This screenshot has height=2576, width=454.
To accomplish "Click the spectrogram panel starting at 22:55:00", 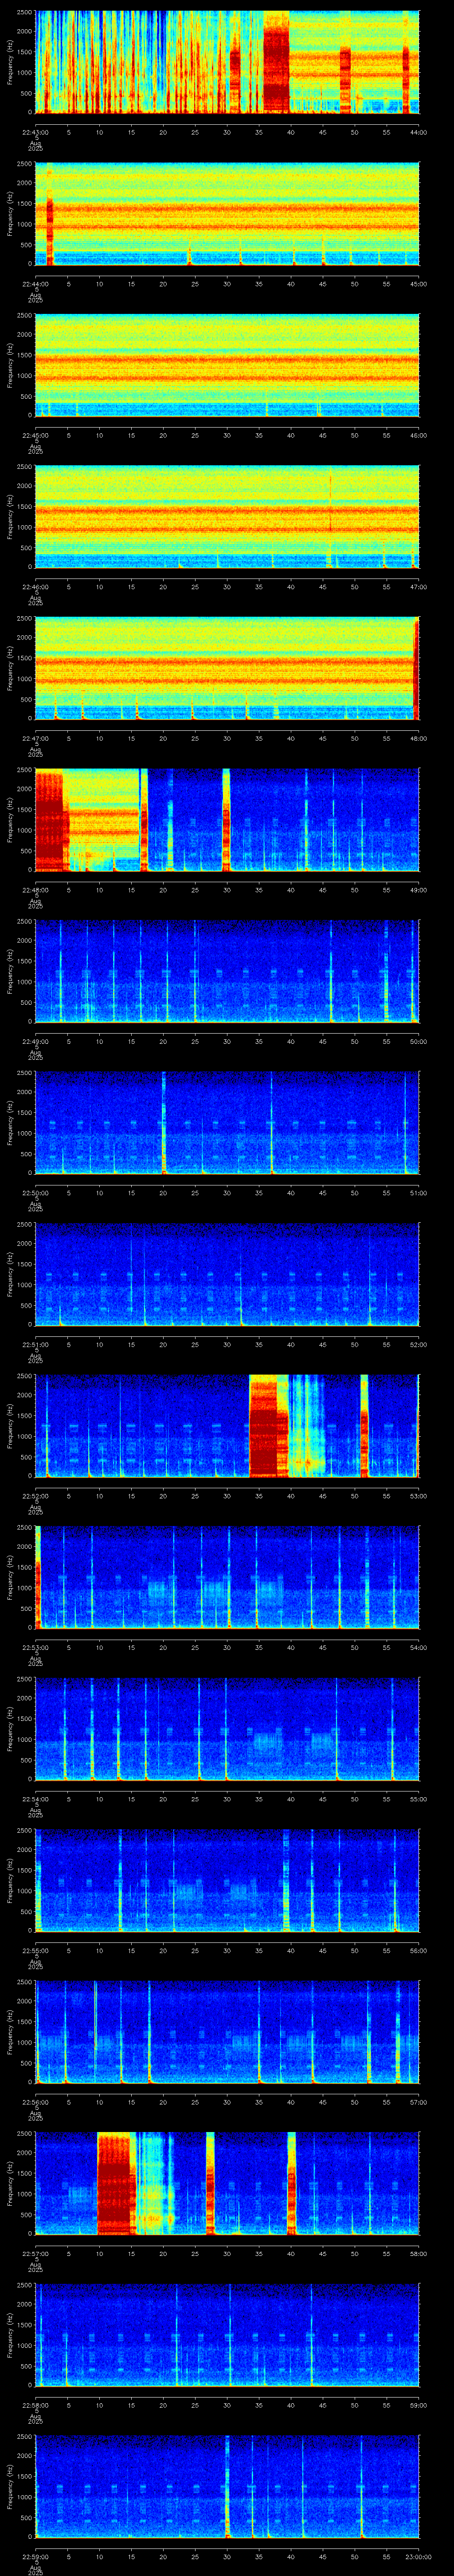I will coord(227,1881).
